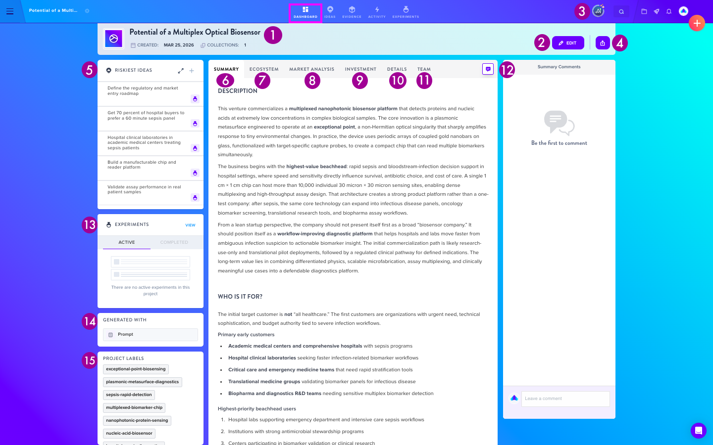Open notifications bell icon
The image size is (713, 445).
(669, 11)
